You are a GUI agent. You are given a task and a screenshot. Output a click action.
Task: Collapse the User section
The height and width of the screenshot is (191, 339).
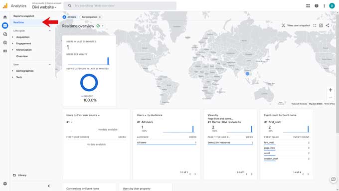(50, 64)
